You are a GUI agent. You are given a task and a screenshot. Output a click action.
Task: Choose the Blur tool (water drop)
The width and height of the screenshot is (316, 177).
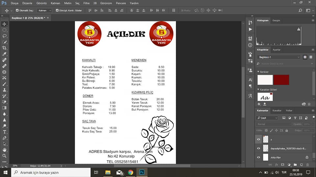4,114
